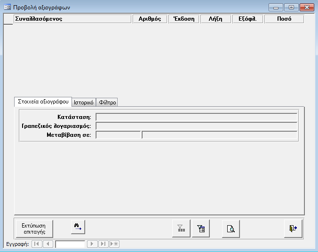This screenshot has height=252, width=318.
Task: Open print preview magnifier icon
Action: point(231,228)
